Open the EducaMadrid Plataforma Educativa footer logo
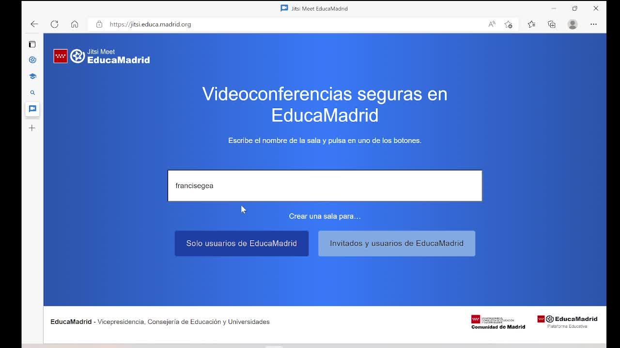 (567, 321)
